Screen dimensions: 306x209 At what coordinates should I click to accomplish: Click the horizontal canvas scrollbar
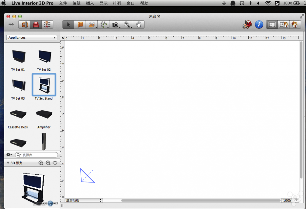(x=200, y=201)
